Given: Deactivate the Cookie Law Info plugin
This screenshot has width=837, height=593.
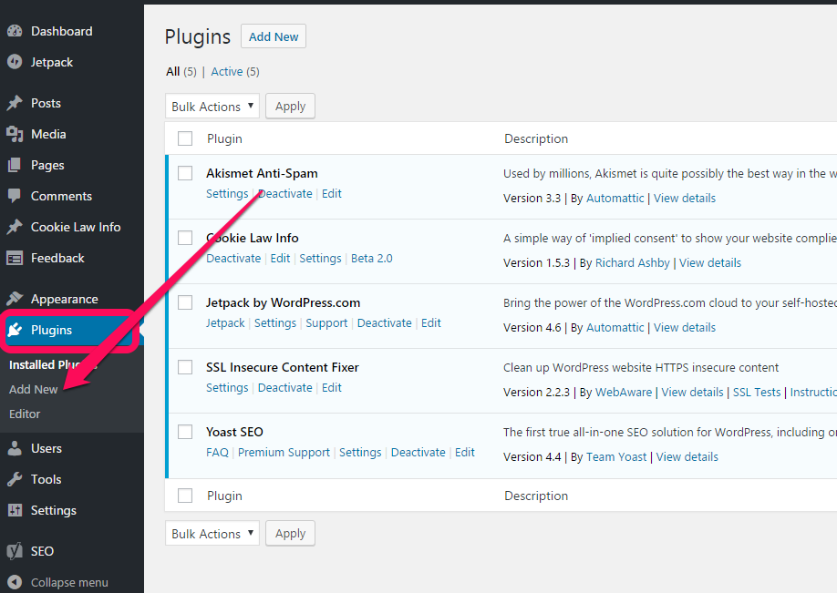Looking at the screenshot, I should [x=233, y=258].
